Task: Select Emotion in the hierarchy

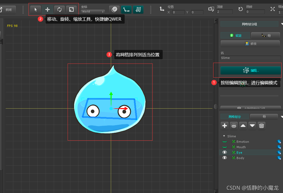Action: (243, 142)
